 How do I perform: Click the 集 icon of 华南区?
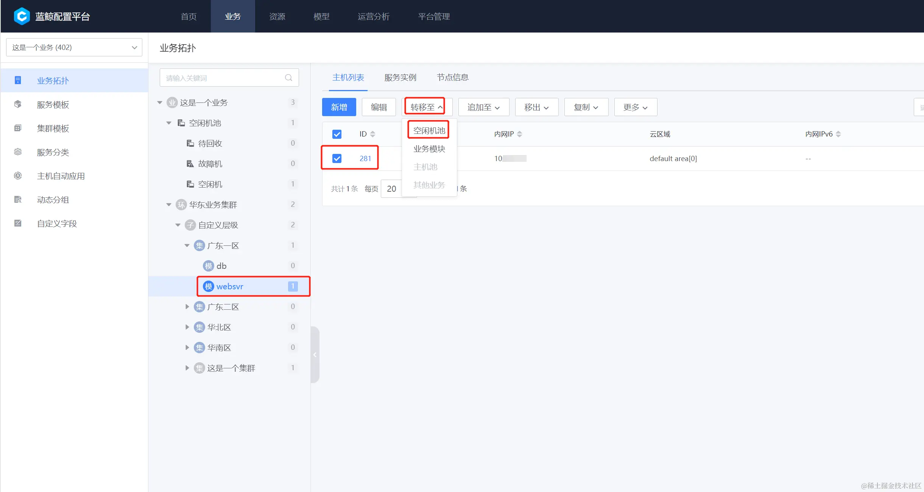199,348
